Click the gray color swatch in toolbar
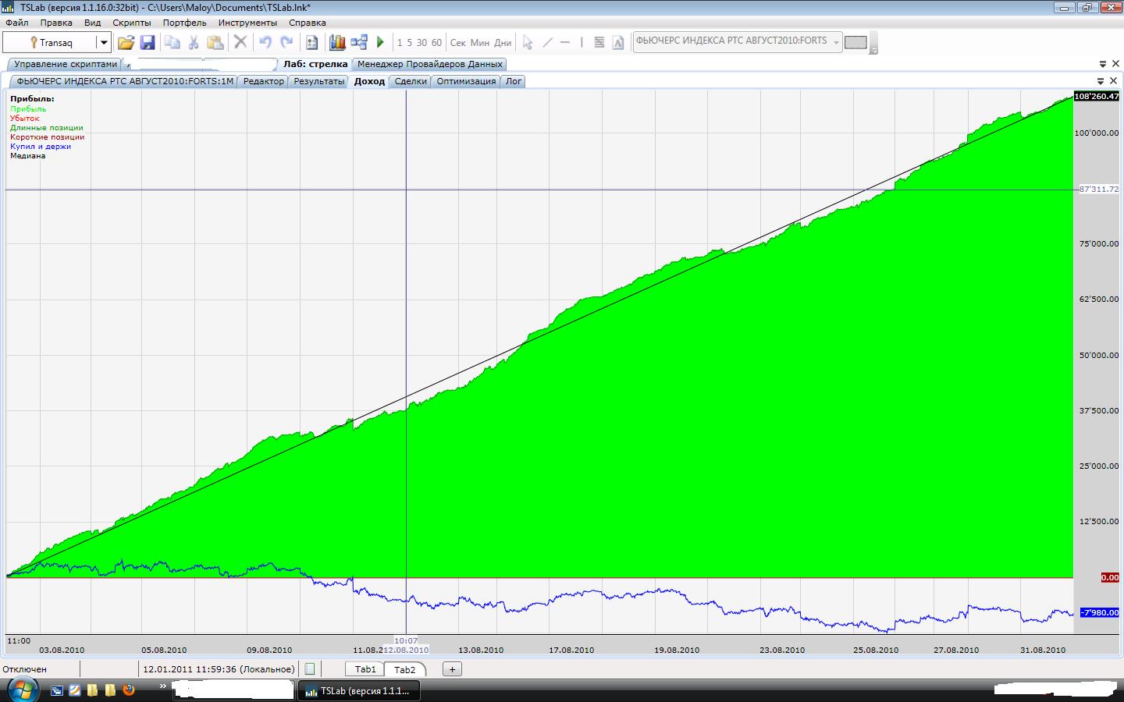This screenshot has height=702, width=1124. pos(855,42)
